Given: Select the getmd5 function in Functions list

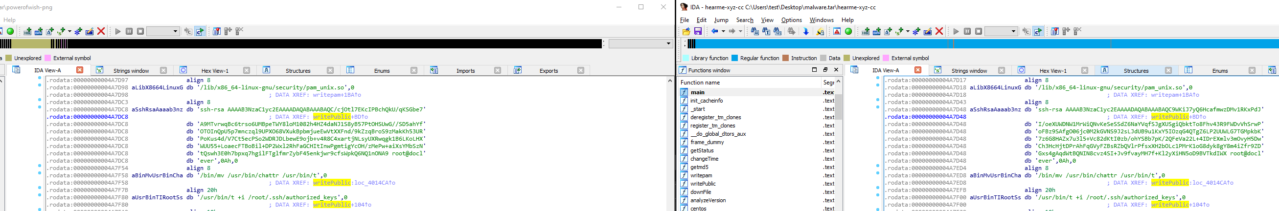Looking at the screenshot, I should coord(756,167).
